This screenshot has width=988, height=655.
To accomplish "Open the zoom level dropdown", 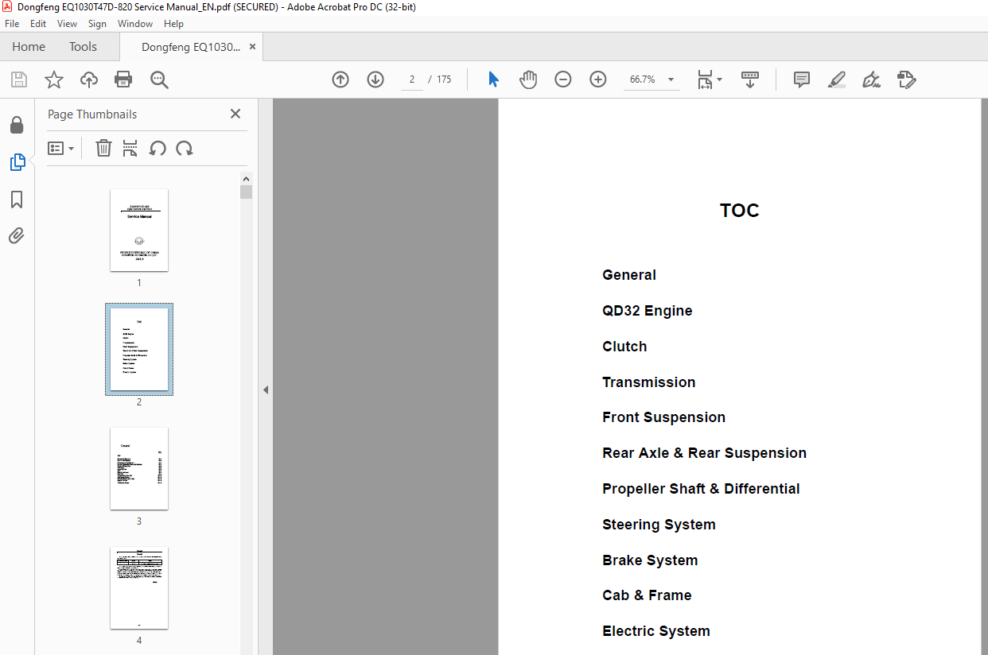I will [x=671, y=79].
